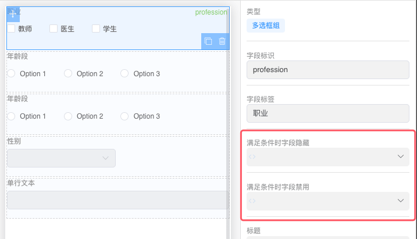Check the 教师 checkbox

tap(11, 28)
